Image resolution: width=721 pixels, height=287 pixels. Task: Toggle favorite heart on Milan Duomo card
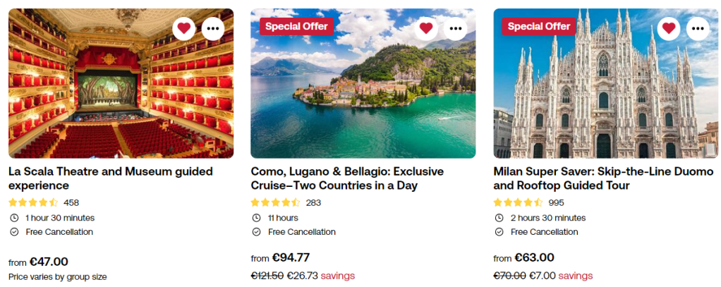tap(669, 28)
